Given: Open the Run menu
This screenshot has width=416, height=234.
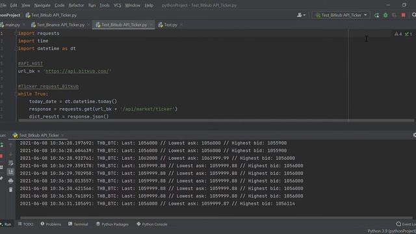Looking at the screenshot, I should click(x=92, y=5).
